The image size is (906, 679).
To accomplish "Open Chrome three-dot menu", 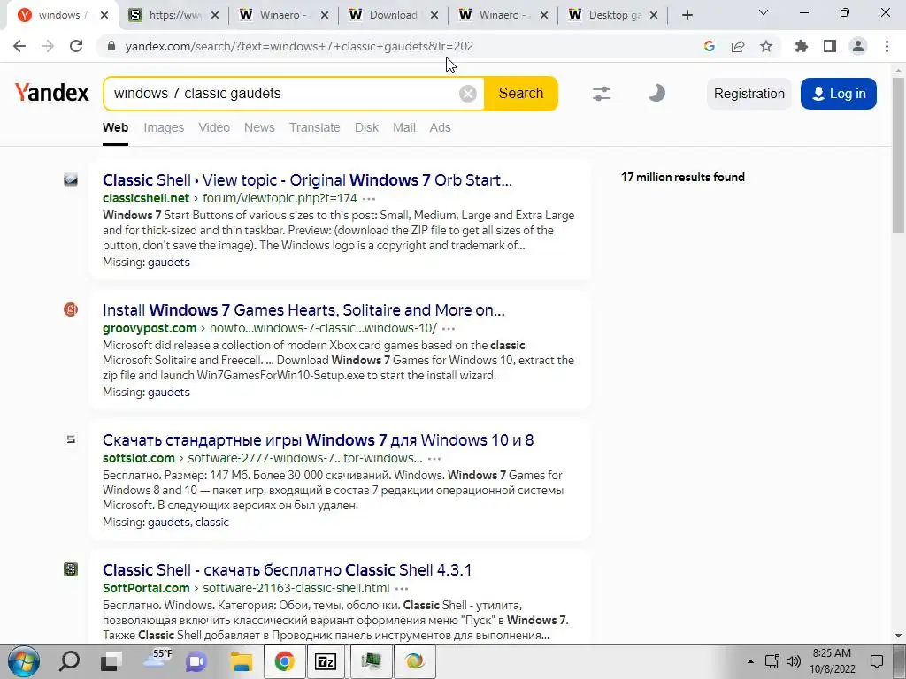I will (887, 46).
